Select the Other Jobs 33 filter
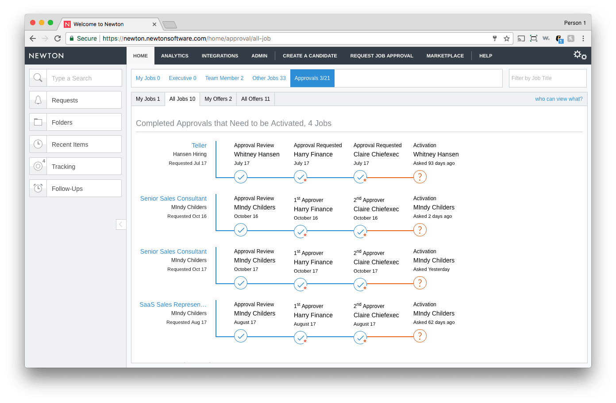 269,78
